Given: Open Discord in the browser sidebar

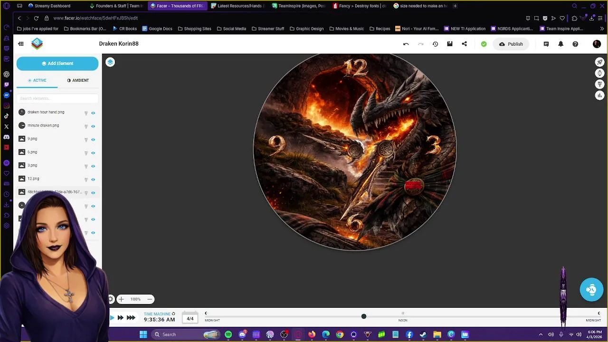Looking at the screenshot, I should 6,137.
